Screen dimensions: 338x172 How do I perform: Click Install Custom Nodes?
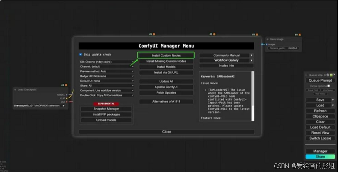(x=166, y=55)
